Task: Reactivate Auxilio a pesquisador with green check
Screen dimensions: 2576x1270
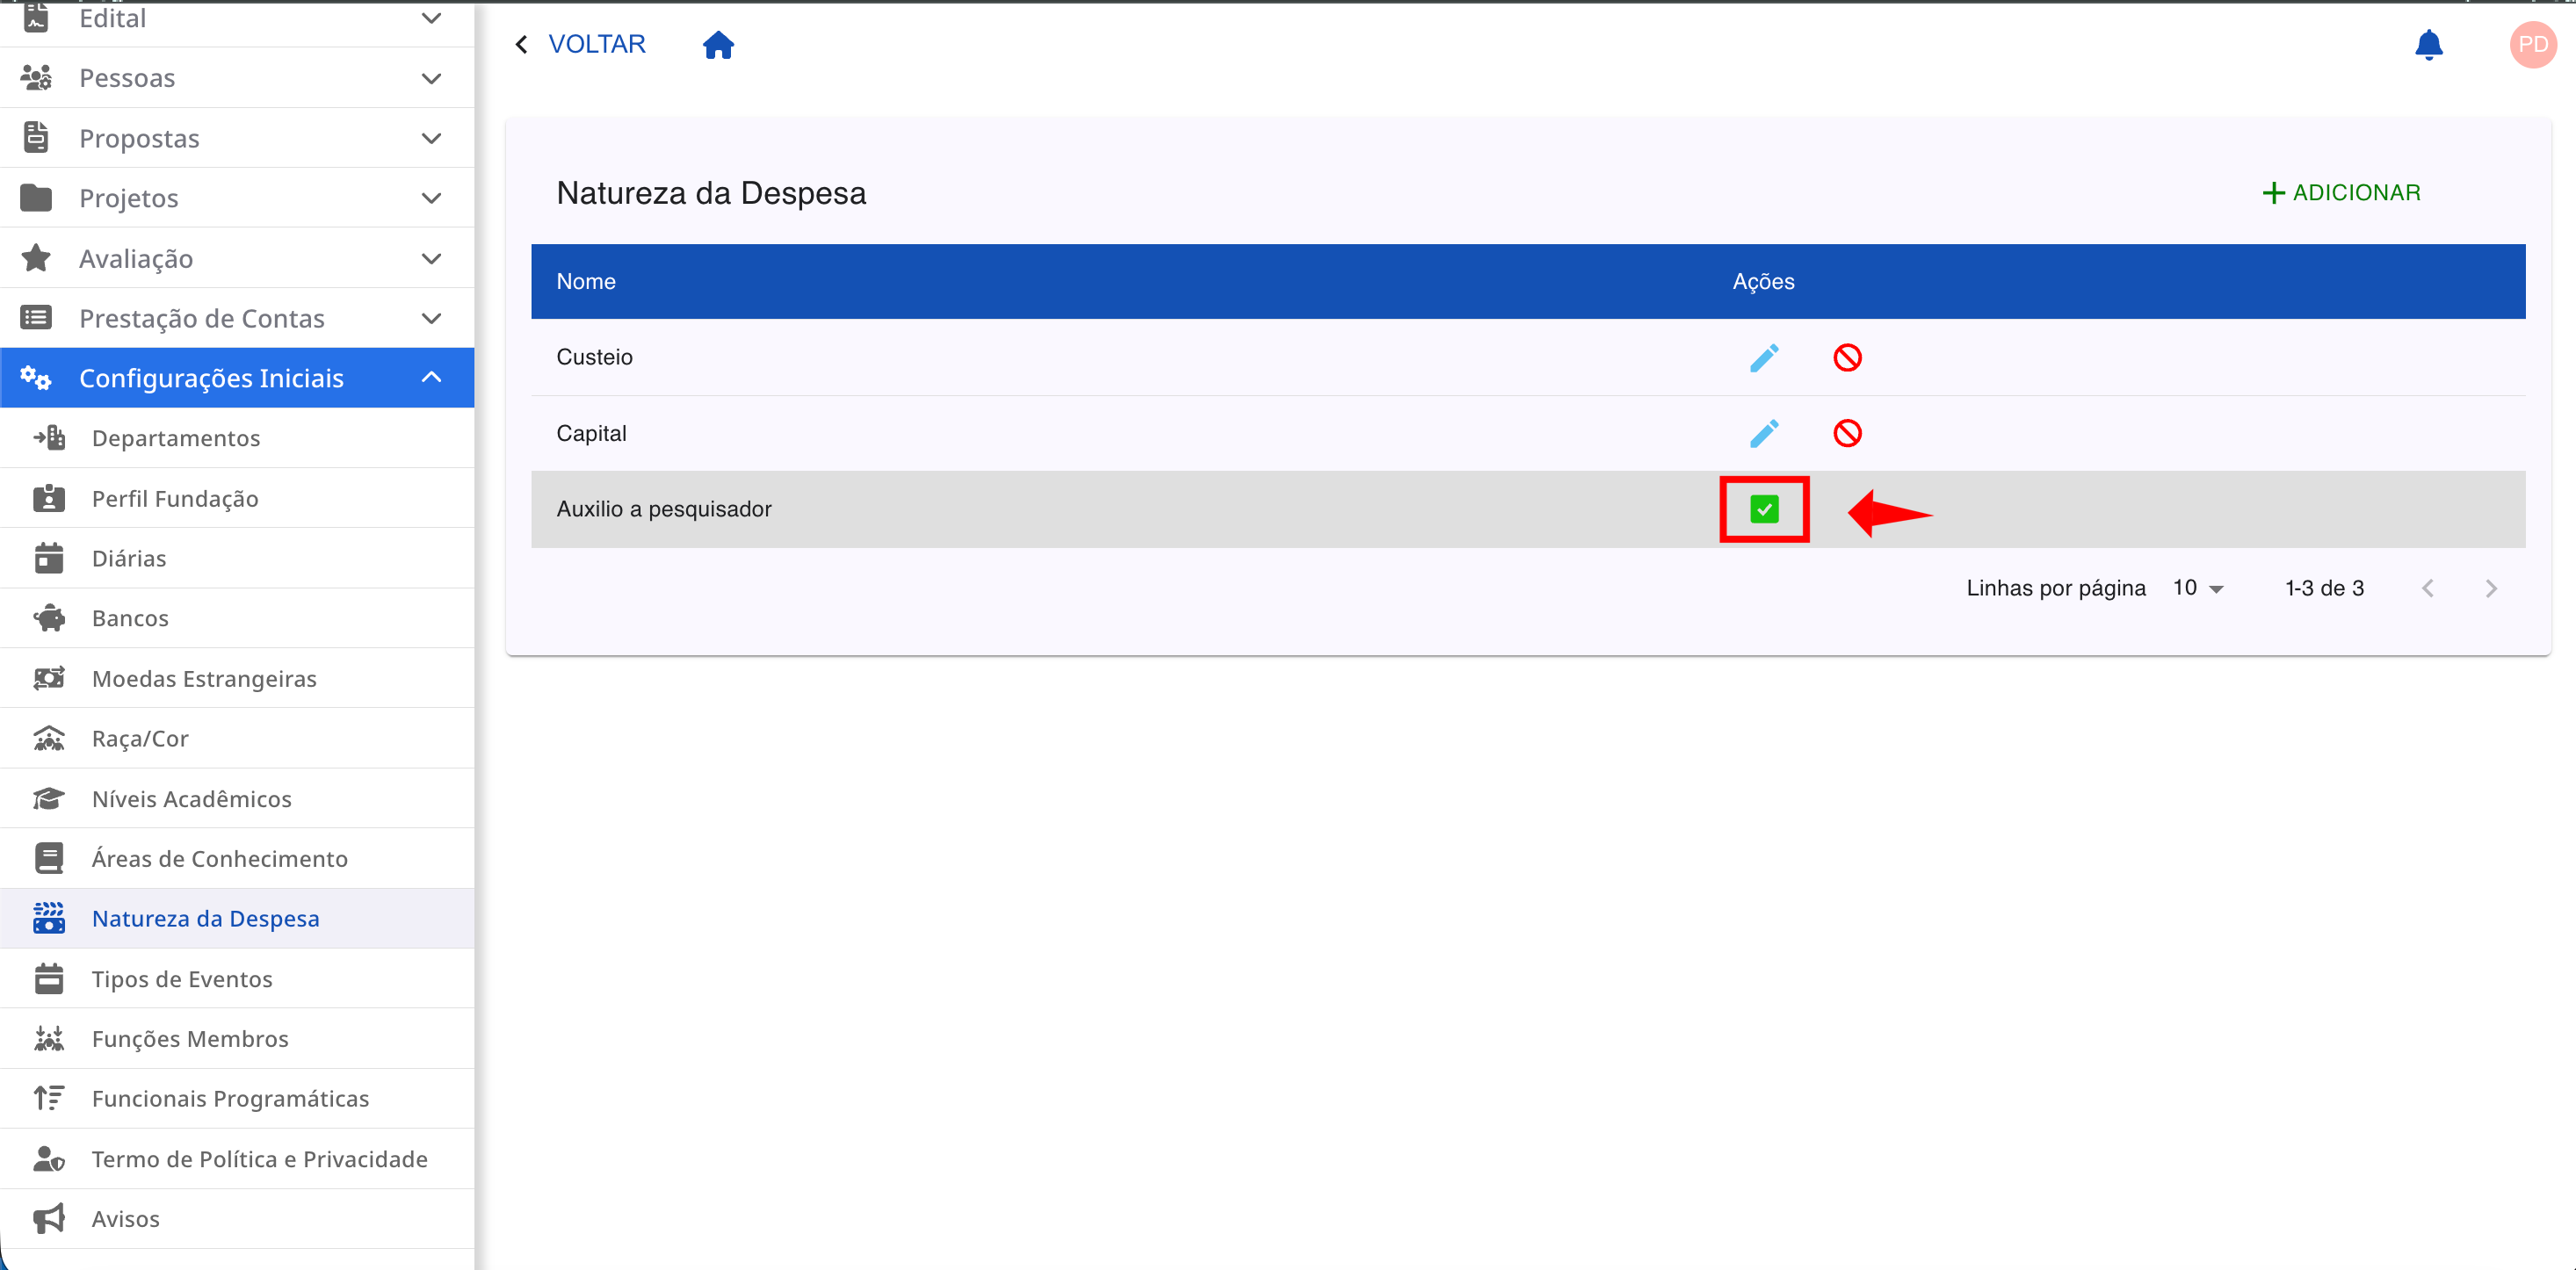Action: pyautogui.click(x=1764, y=509)
